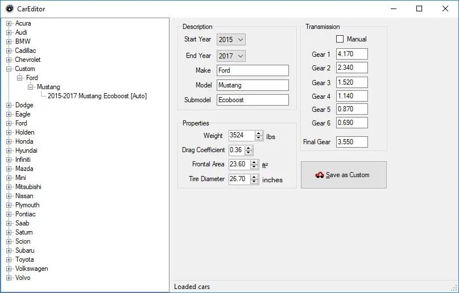Viewport: 459px width, 293px height.
Task: Collapse the Custom tree node
Action: point(9,69)
